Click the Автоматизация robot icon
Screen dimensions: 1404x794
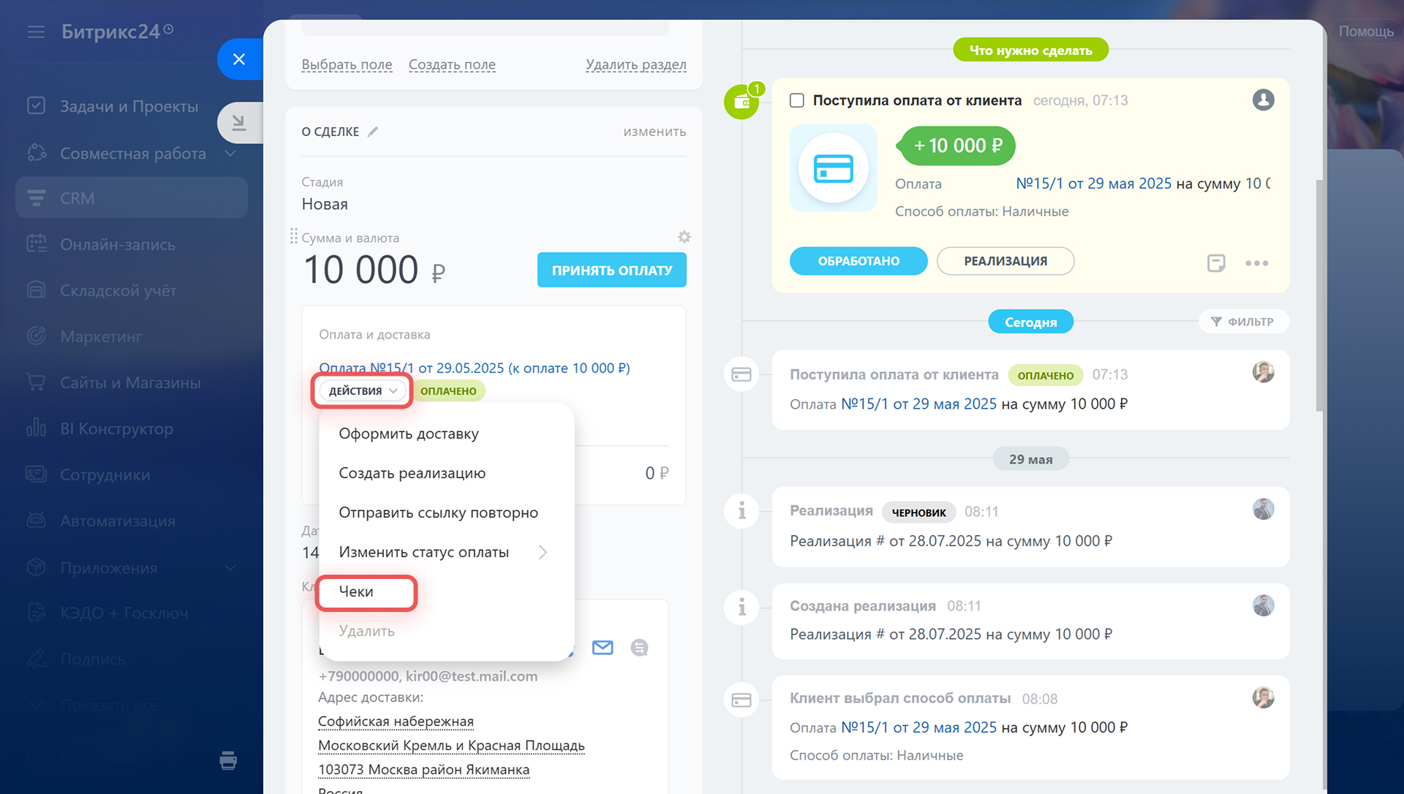tap(36, 520)
